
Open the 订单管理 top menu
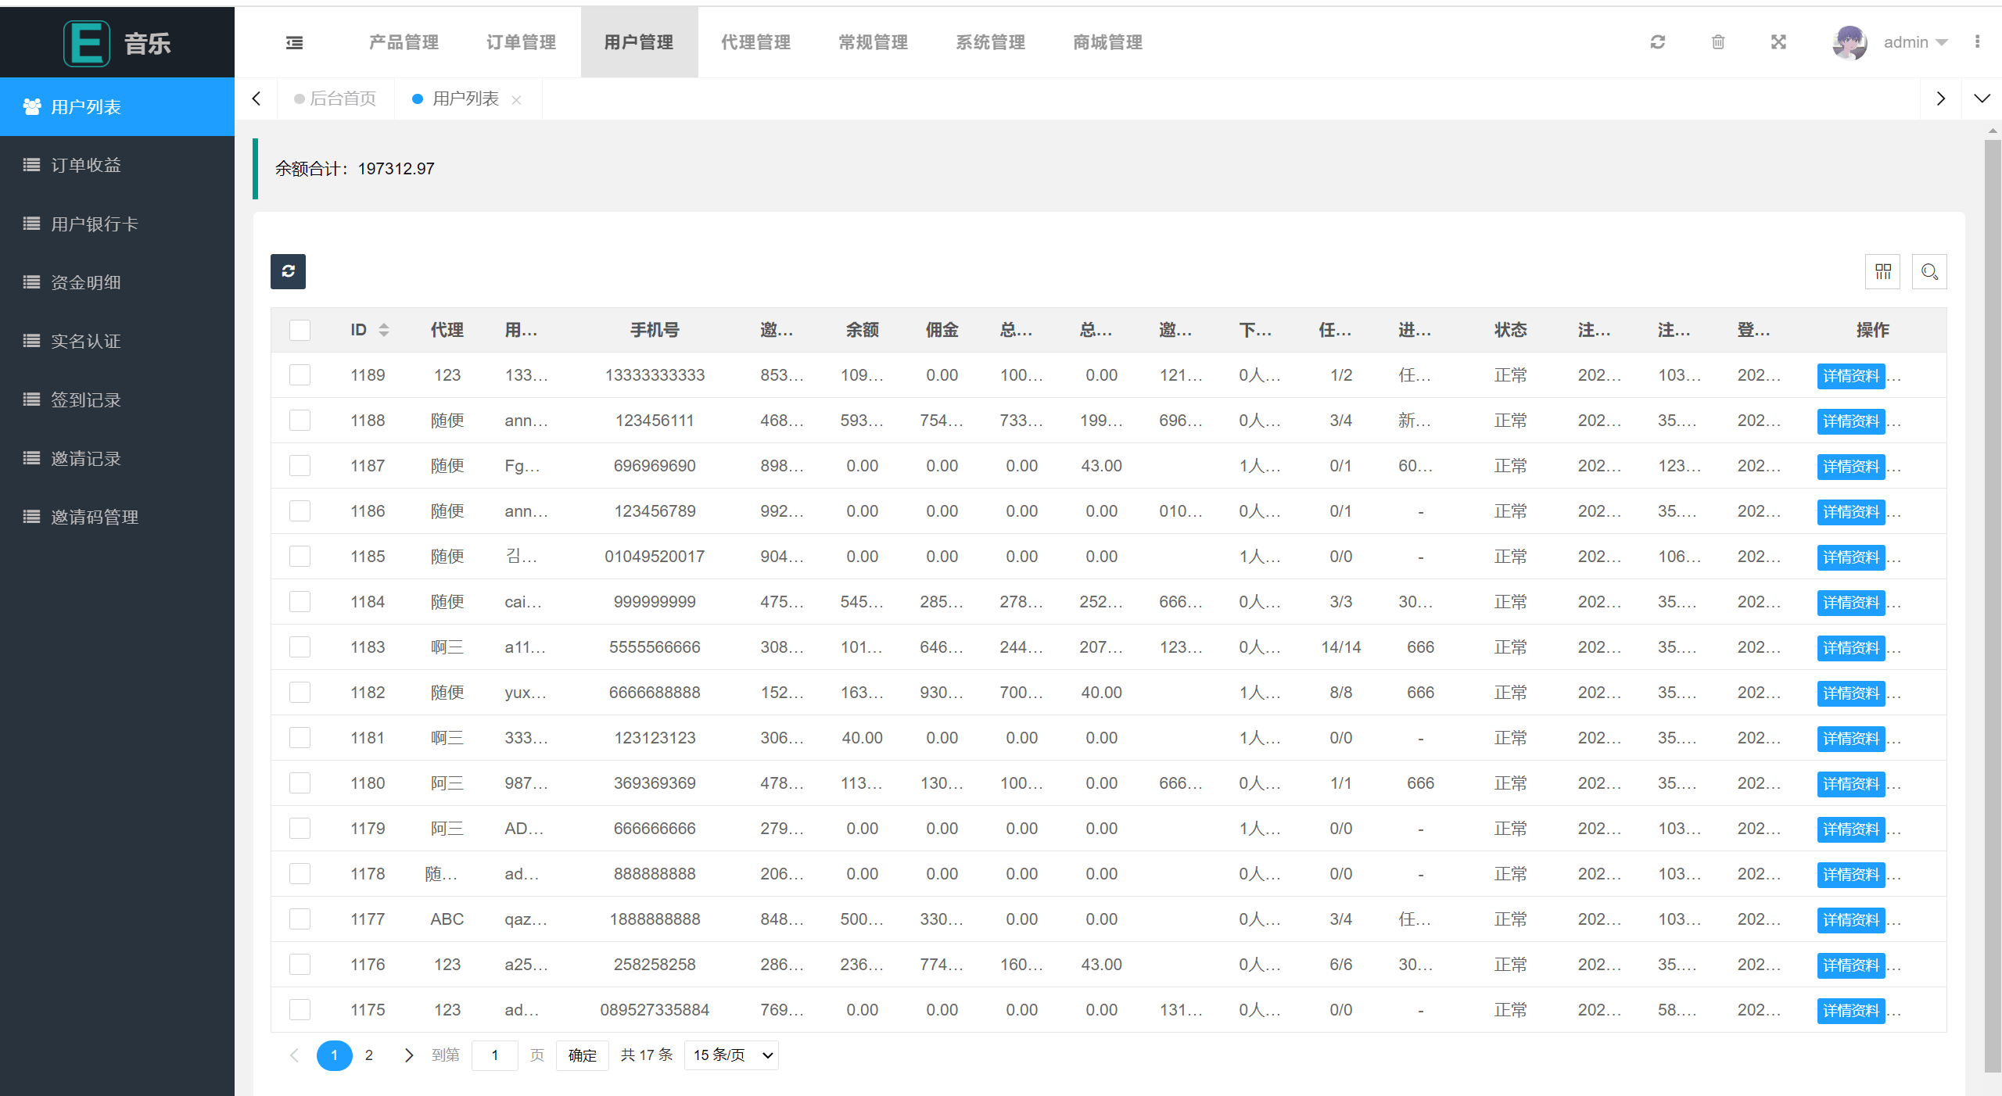[521, 42]
